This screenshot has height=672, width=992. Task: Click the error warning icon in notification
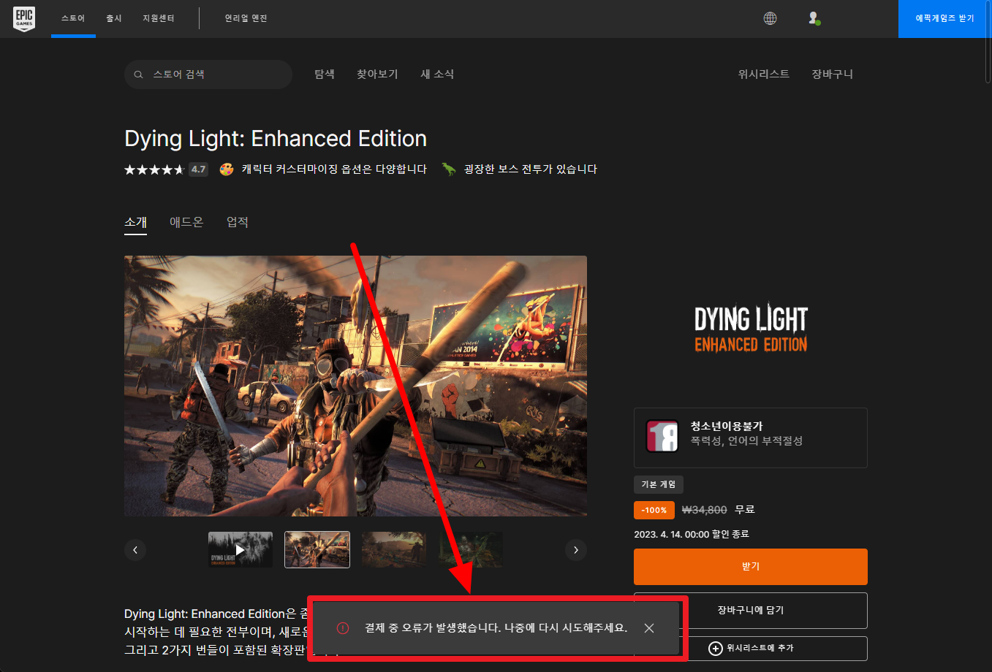coord(343,628)
